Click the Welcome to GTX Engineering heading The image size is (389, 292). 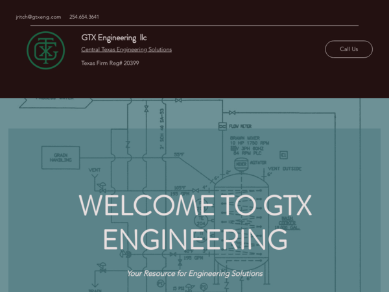point(195,222)
